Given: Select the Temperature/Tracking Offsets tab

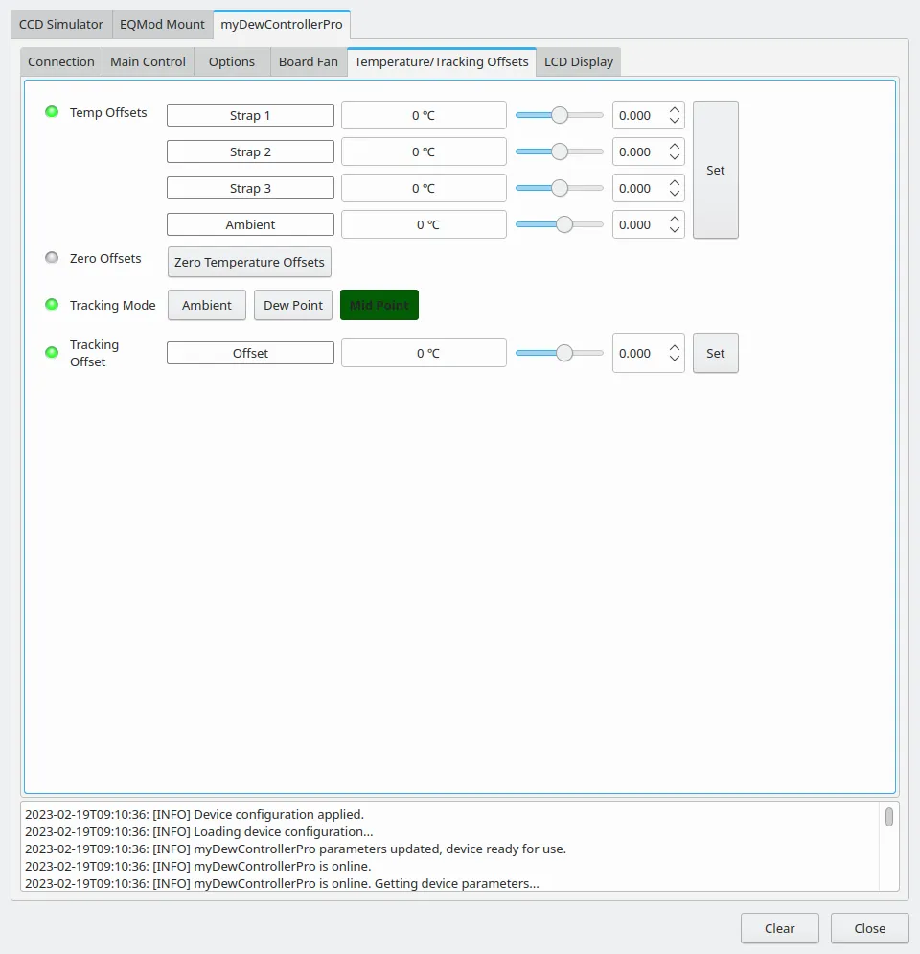Looking at the screenshot, I should coord(442,61).
